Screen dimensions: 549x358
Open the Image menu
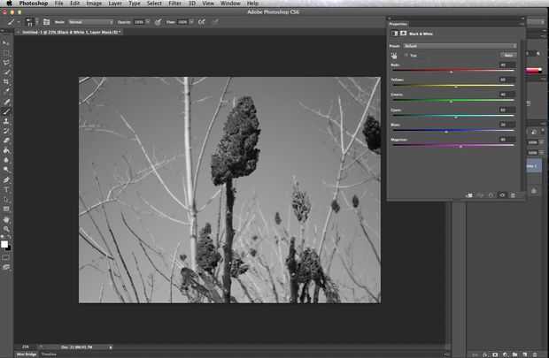coord(94,4)
